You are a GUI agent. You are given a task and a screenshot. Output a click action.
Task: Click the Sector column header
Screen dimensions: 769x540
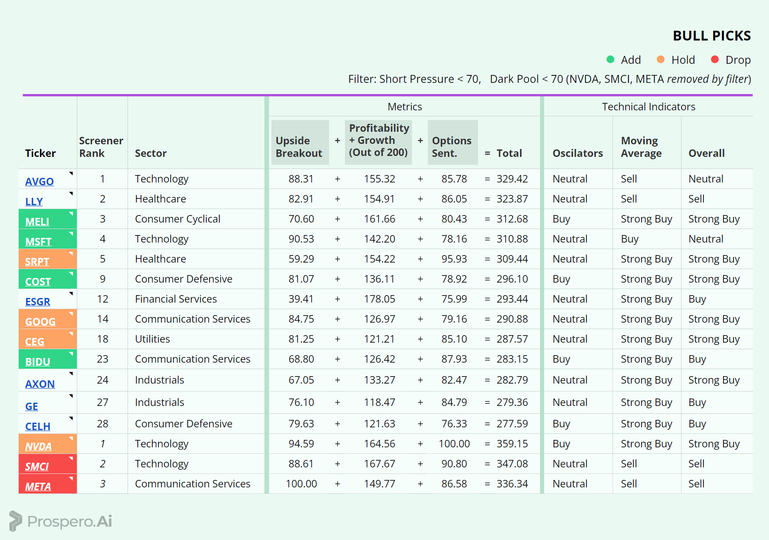point(151,153)
